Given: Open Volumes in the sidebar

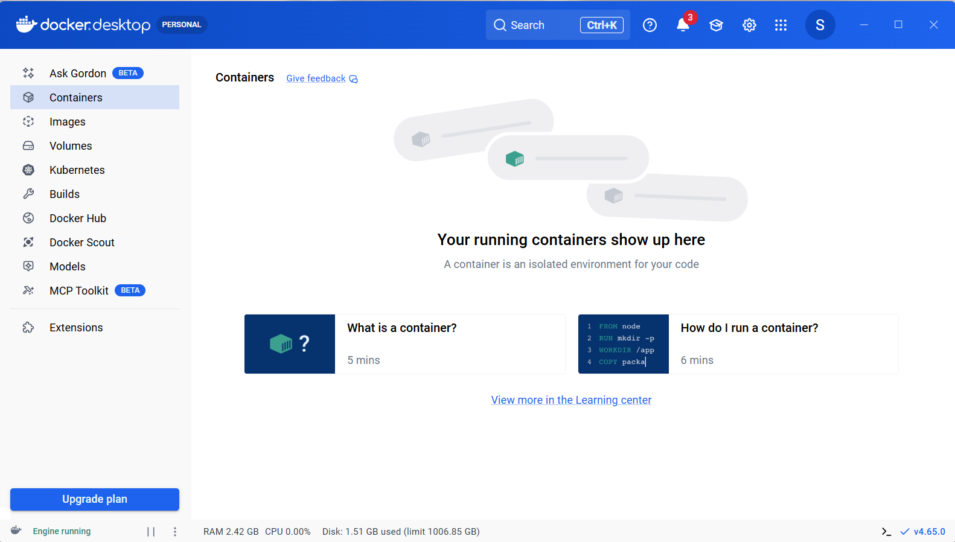Looking at the screenshot, I should [x=71, y=146].
